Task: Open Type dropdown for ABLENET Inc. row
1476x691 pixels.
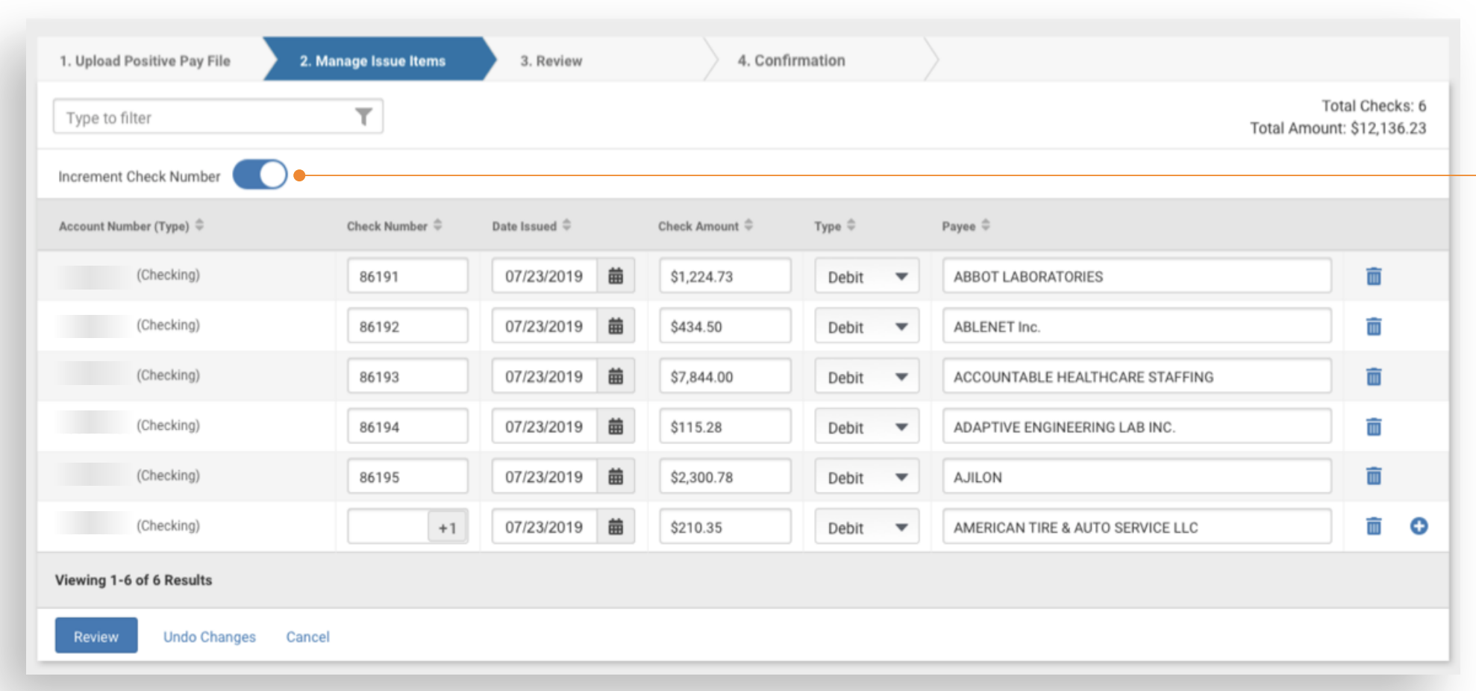Action: click(866, 327)
